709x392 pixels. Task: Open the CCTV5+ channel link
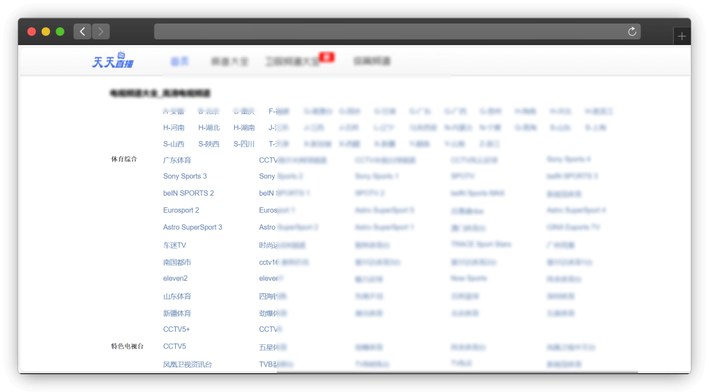coord(177,330)
